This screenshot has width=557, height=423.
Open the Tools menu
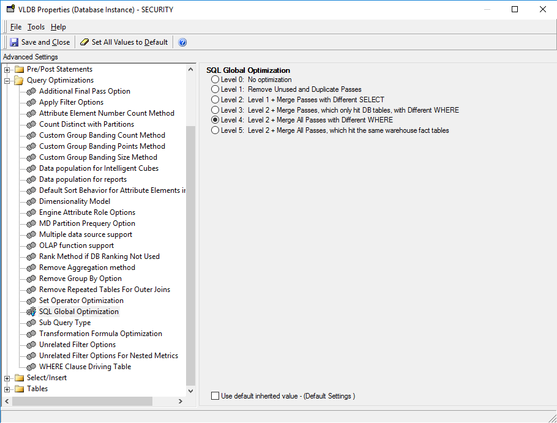pyautogui.click(x=36, y=27)
